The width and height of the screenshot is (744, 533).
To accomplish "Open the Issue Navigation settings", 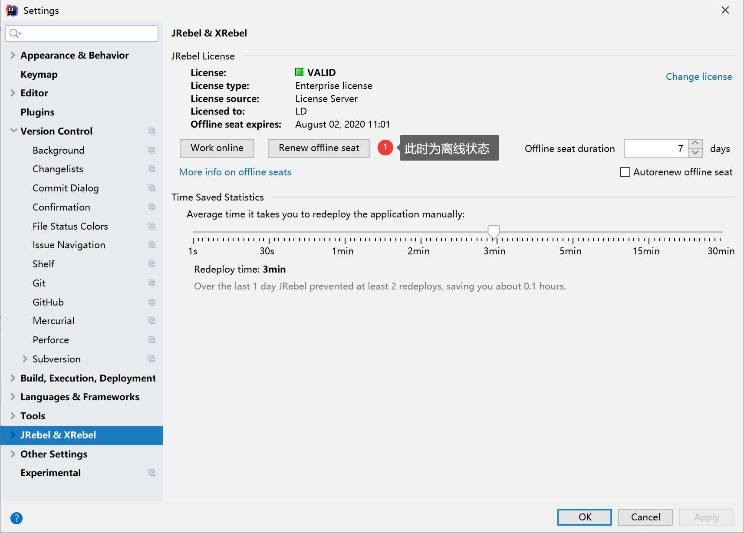I will pos(69,245).
